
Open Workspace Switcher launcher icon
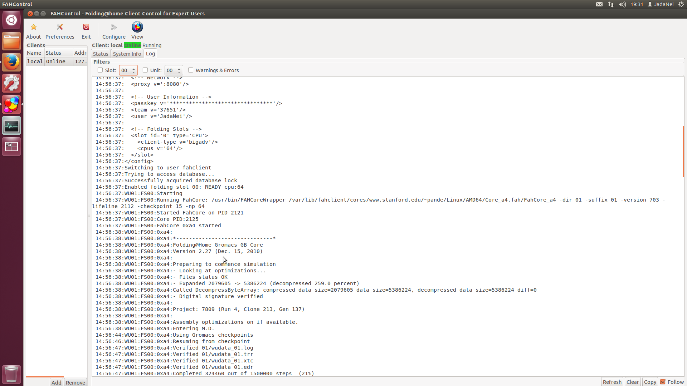click(x=11, y=147)
